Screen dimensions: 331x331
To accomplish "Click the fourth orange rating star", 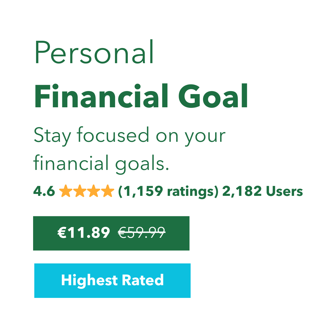I will point(108,191).
